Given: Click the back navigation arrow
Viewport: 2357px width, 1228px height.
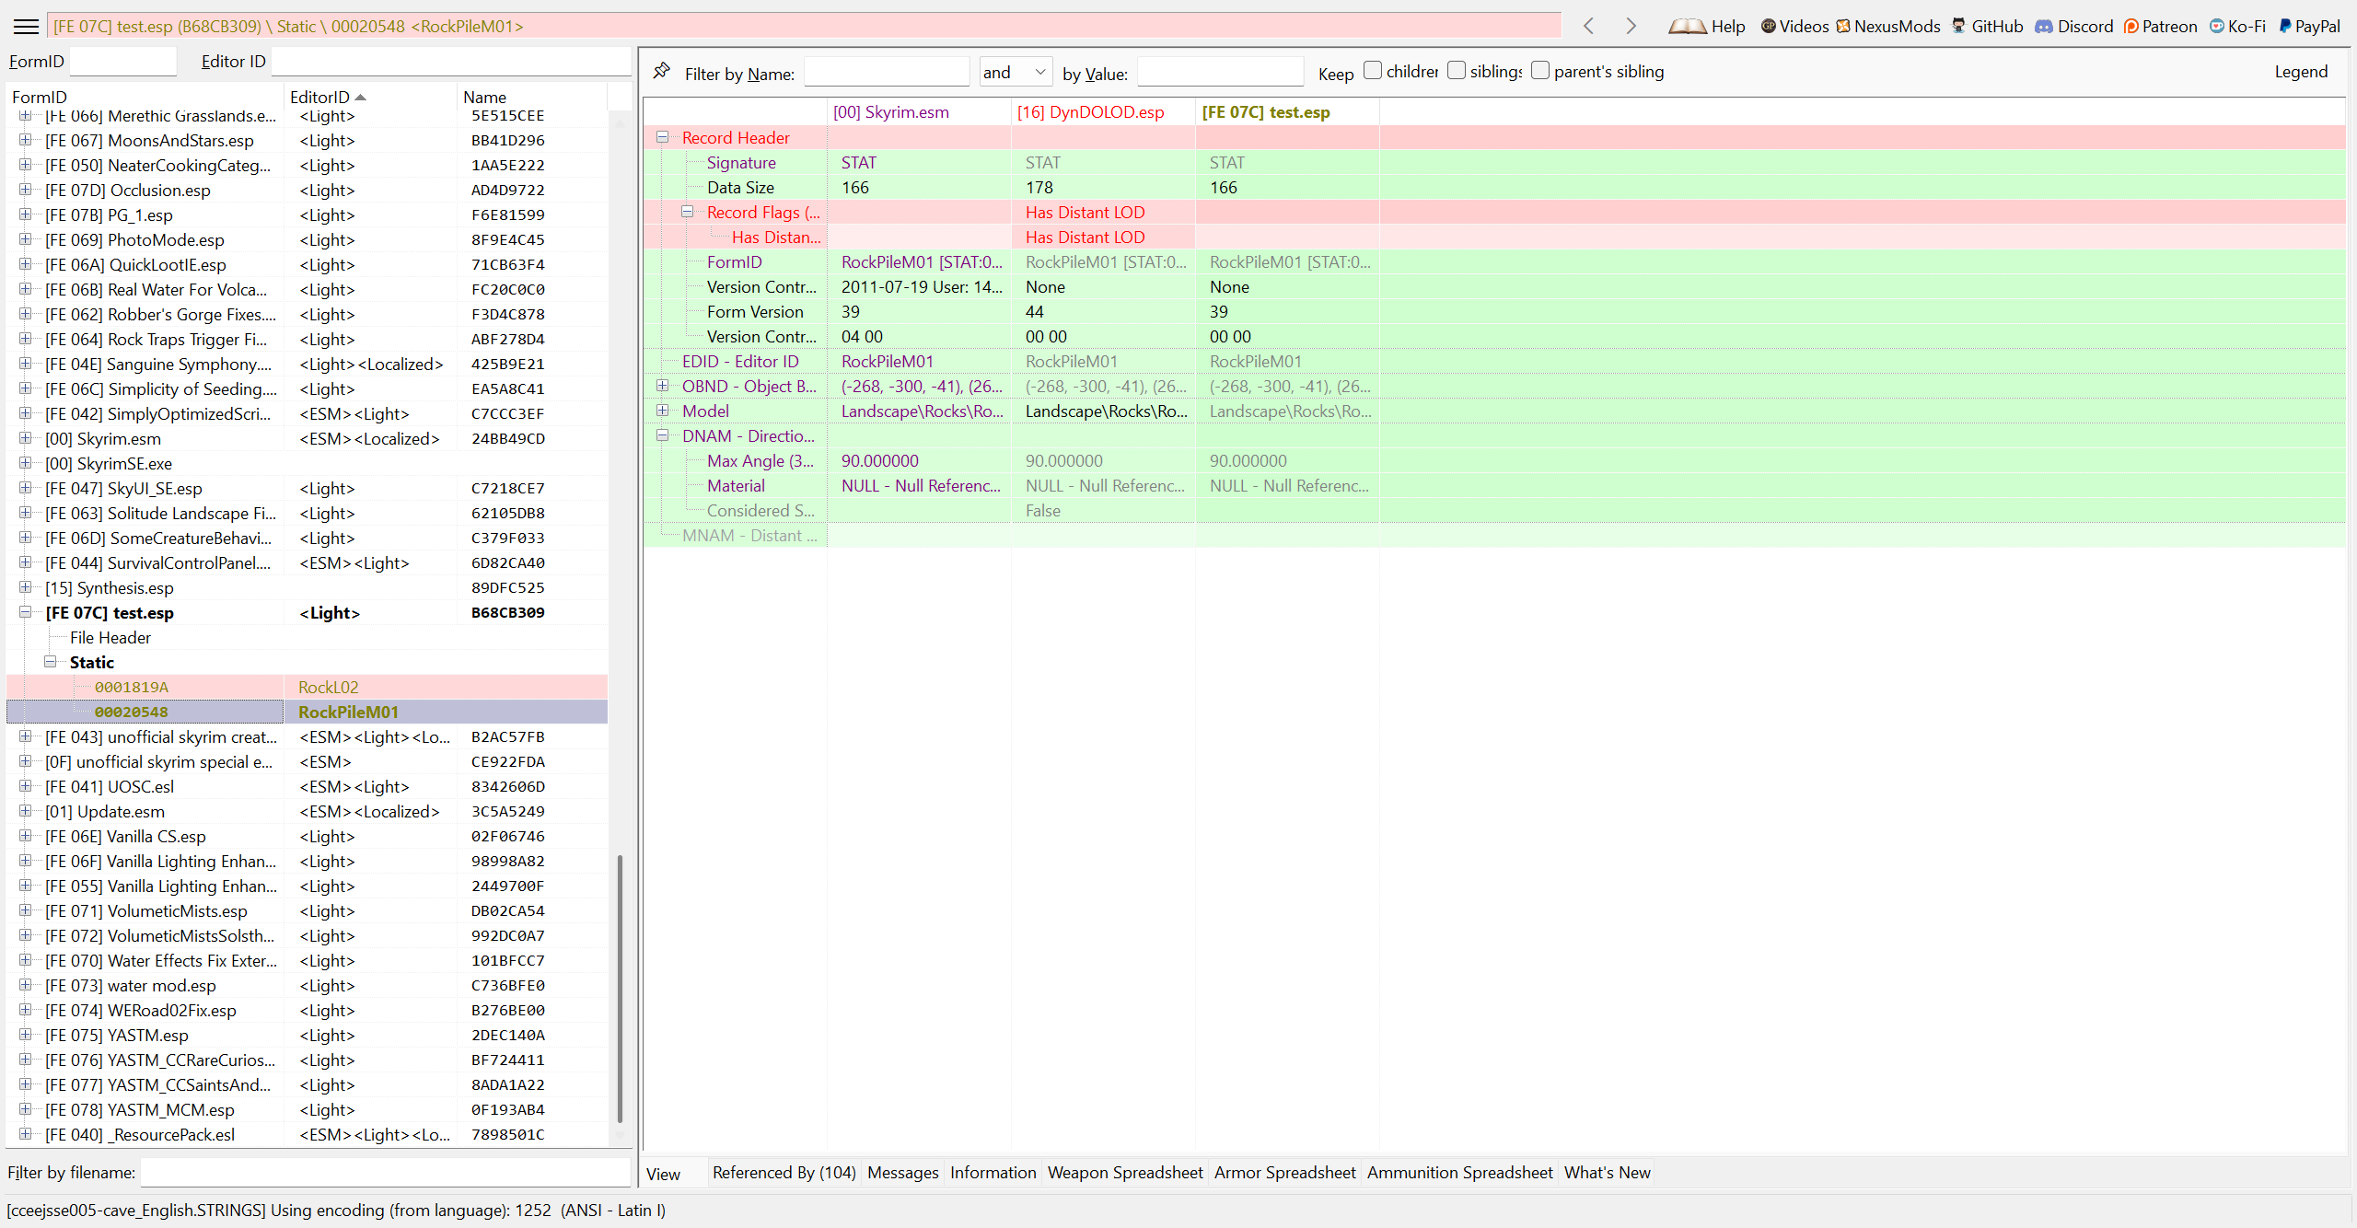Looking at the screenshot, I should coord(1588,26).
